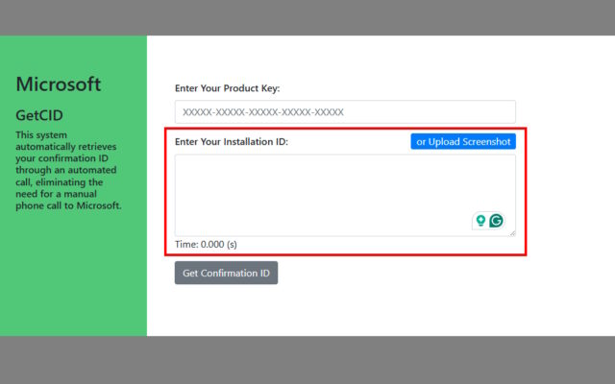This screenshot has height=384, width=615.
Task: Click the 'Enter Your Product Key:' label
Action: pos(227,88)
